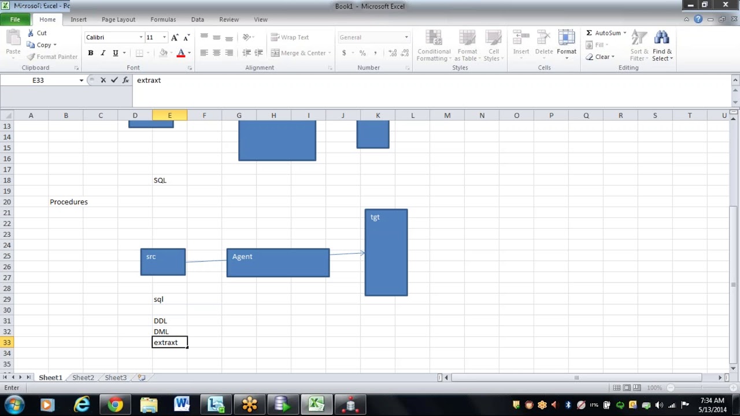Pick the font color red swatch

coord(181,53)
